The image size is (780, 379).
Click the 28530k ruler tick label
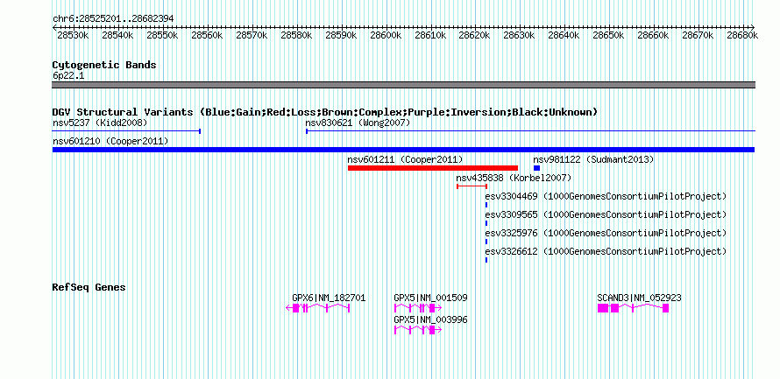coord(73,35)
